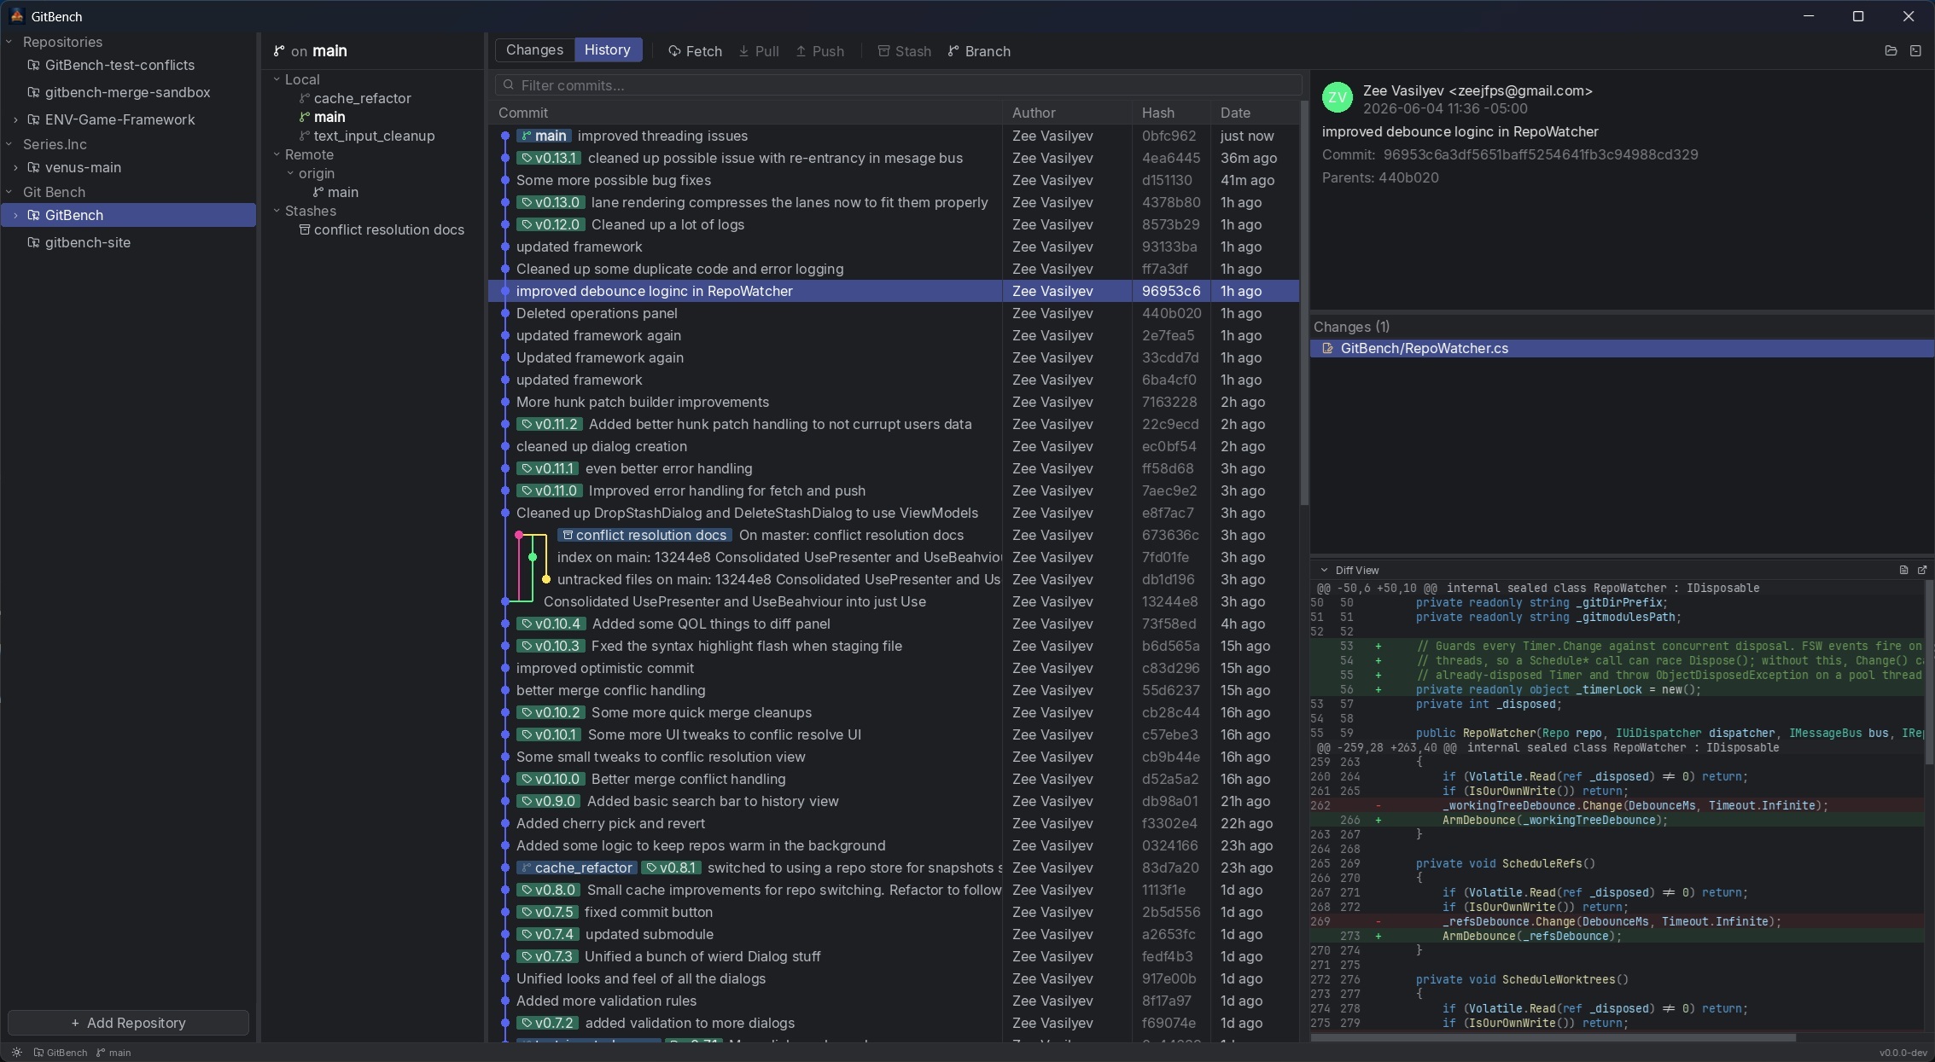Open repository folder icon in top-right toolbar
Viewport: 1935px width, 1062px height.
point(1891,51)
